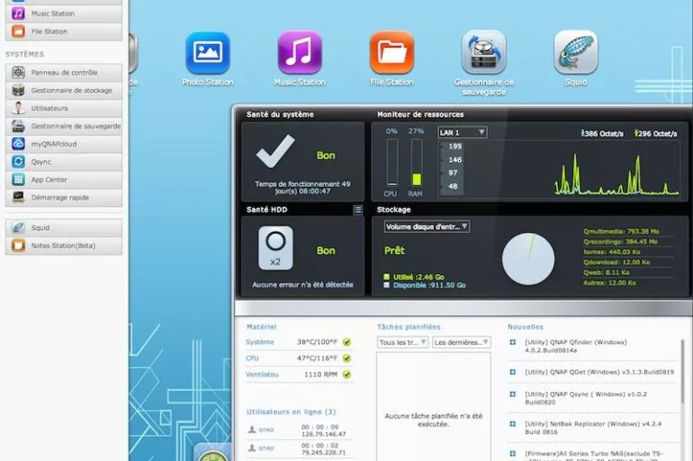Viewport: 693px width, 461px height.
Task: Click the Nouvelles panel scrollbar
Action: click(682, 370)
